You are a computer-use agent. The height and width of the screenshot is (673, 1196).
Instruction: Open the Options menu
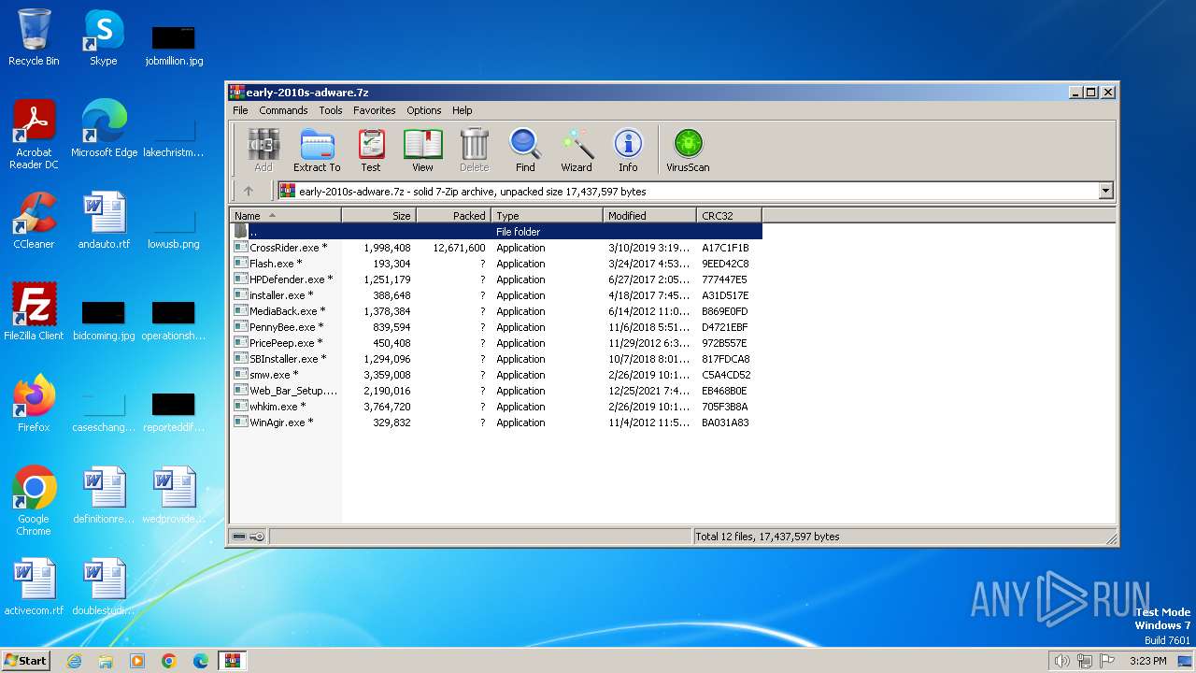(x=423, y=110)
